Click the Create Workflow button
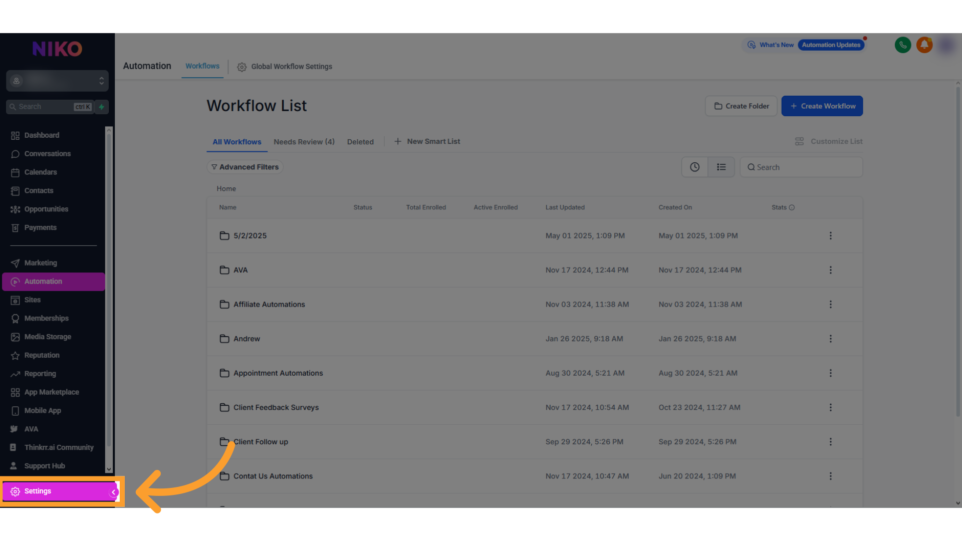This screenshot has height=541, width=962. pyautogui.click(x=822, y=106)
